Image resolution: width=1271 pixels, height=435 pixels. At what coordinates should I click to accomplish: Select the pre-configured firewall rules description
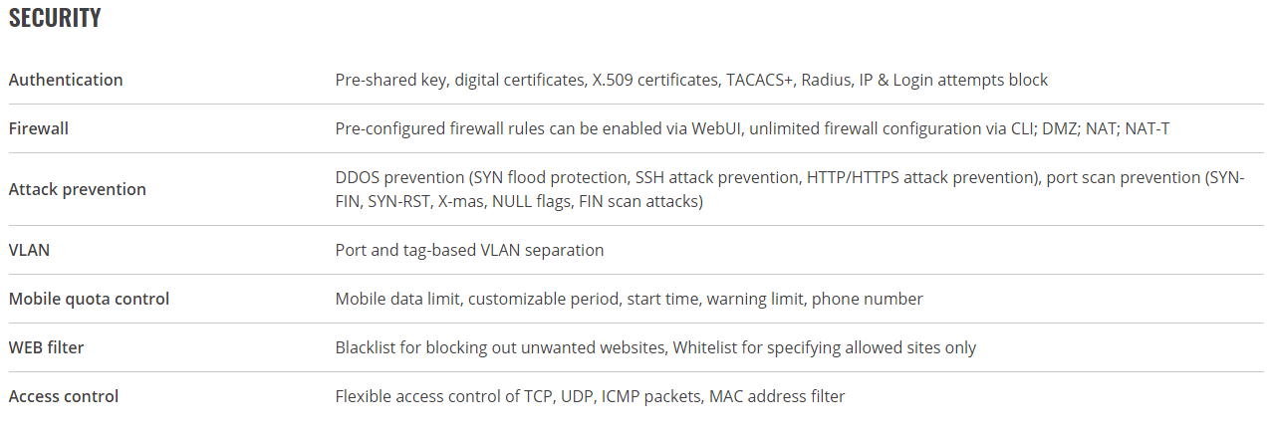(758, 128)
